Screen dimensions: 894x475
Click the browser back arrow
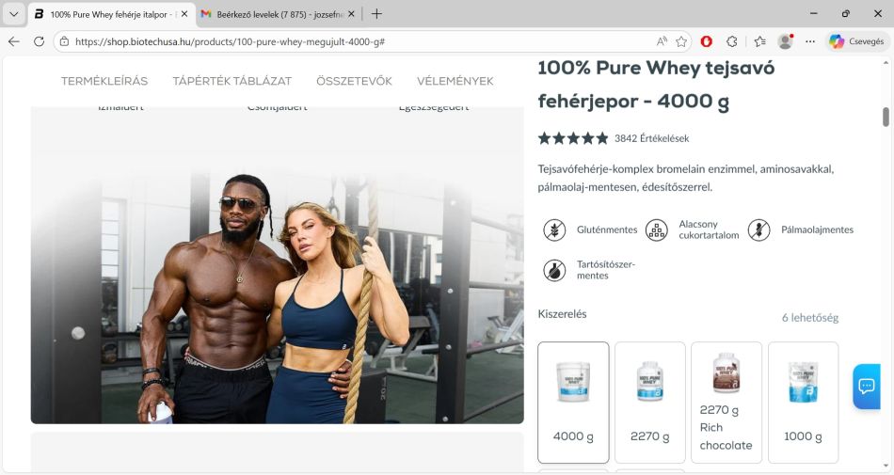coord(14,41)
